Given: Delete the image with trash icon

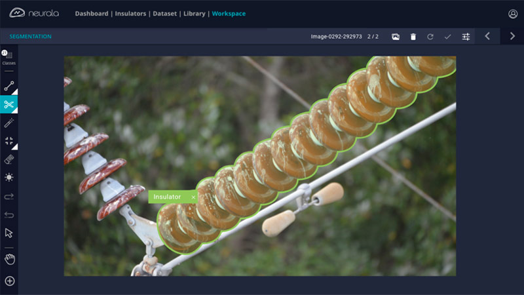Looking at the screenshot, I should coord(413,37).
